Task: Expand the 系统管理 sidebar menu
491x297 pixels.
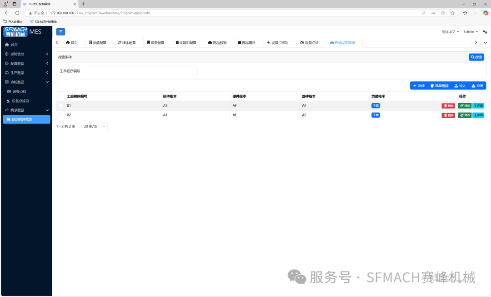Action: point(26,54)
